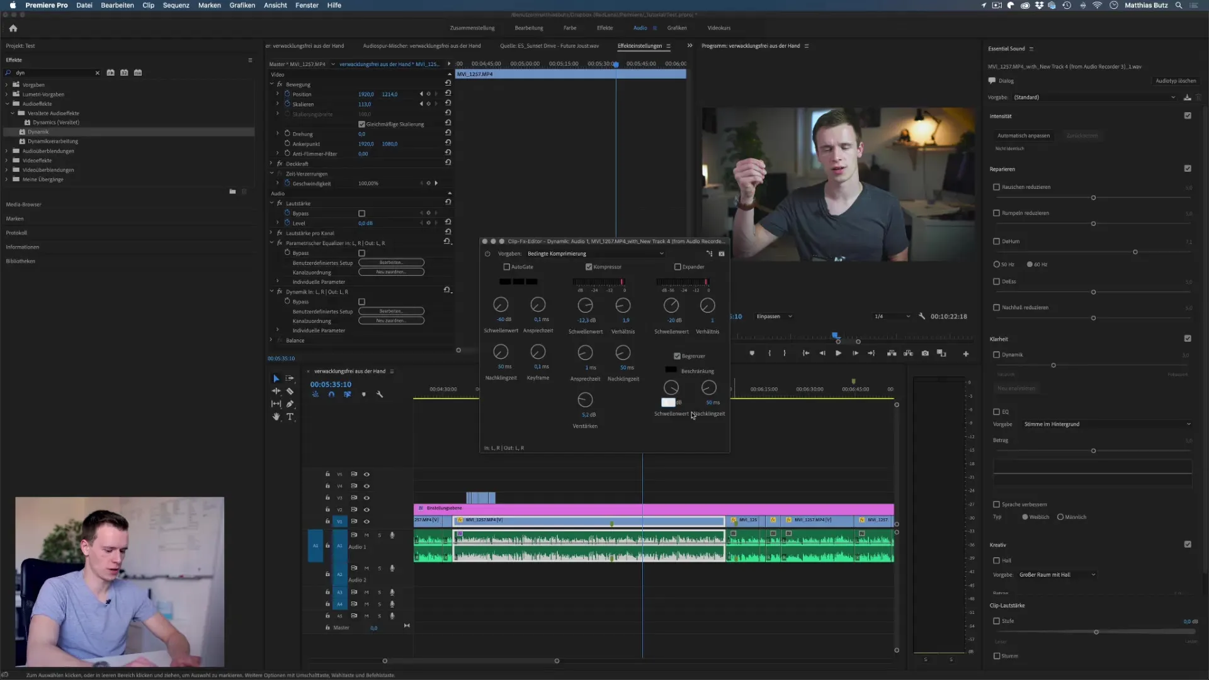The image size is (1209, 680).
Task: Click the Home icon
Action: pyautogui.click(x=13, y=28)
